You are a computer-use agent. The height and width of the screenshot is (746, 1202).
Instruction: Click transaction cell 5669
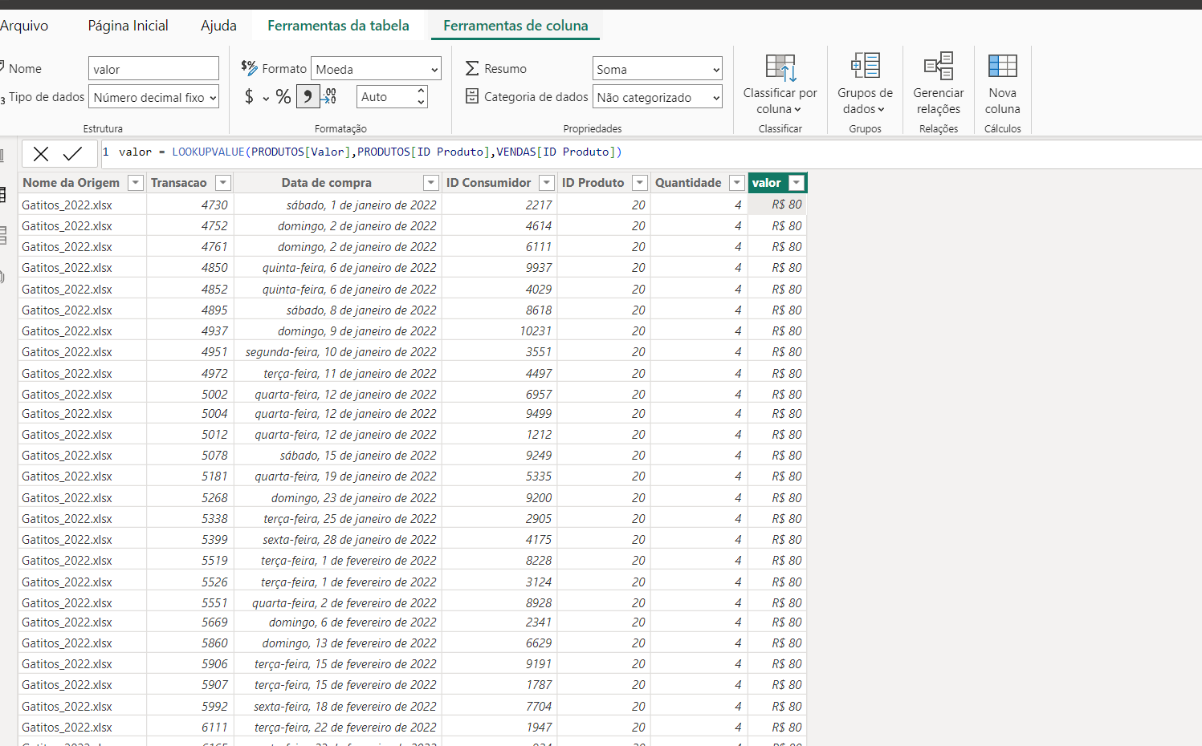point(189,622)
